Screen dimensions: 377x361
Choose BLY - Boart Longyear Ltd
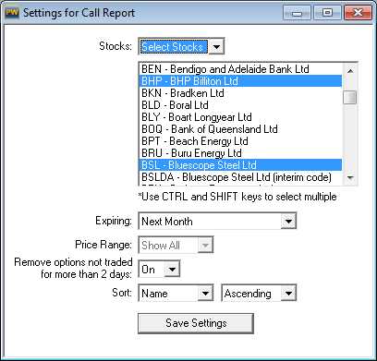click(x=240, y=117)
